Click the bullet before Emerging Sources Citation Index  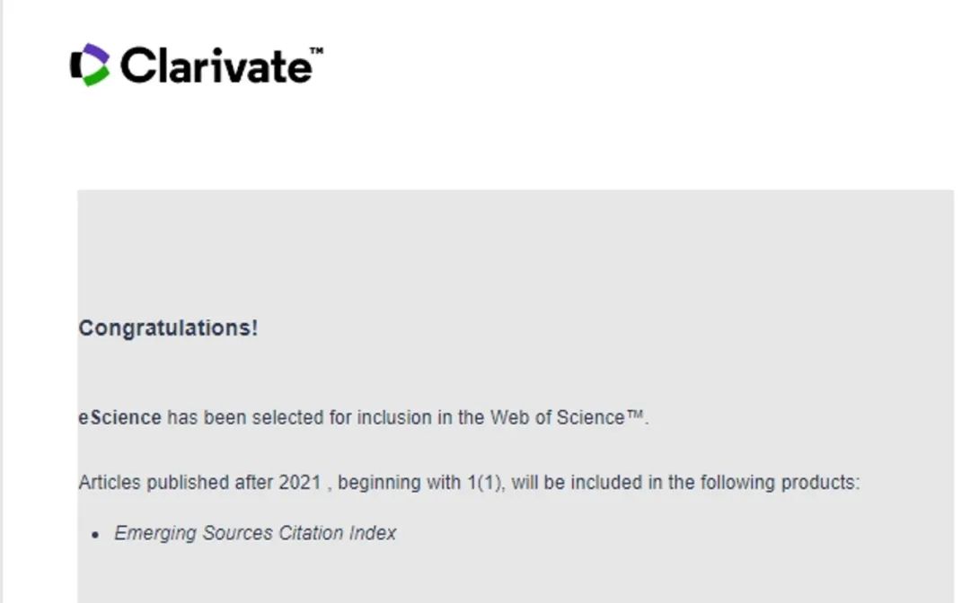tap(96, 535)
